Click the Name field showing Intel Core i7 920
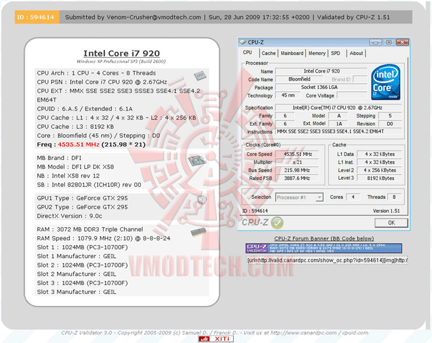432x343 pixels. click(x=321, y=71)
